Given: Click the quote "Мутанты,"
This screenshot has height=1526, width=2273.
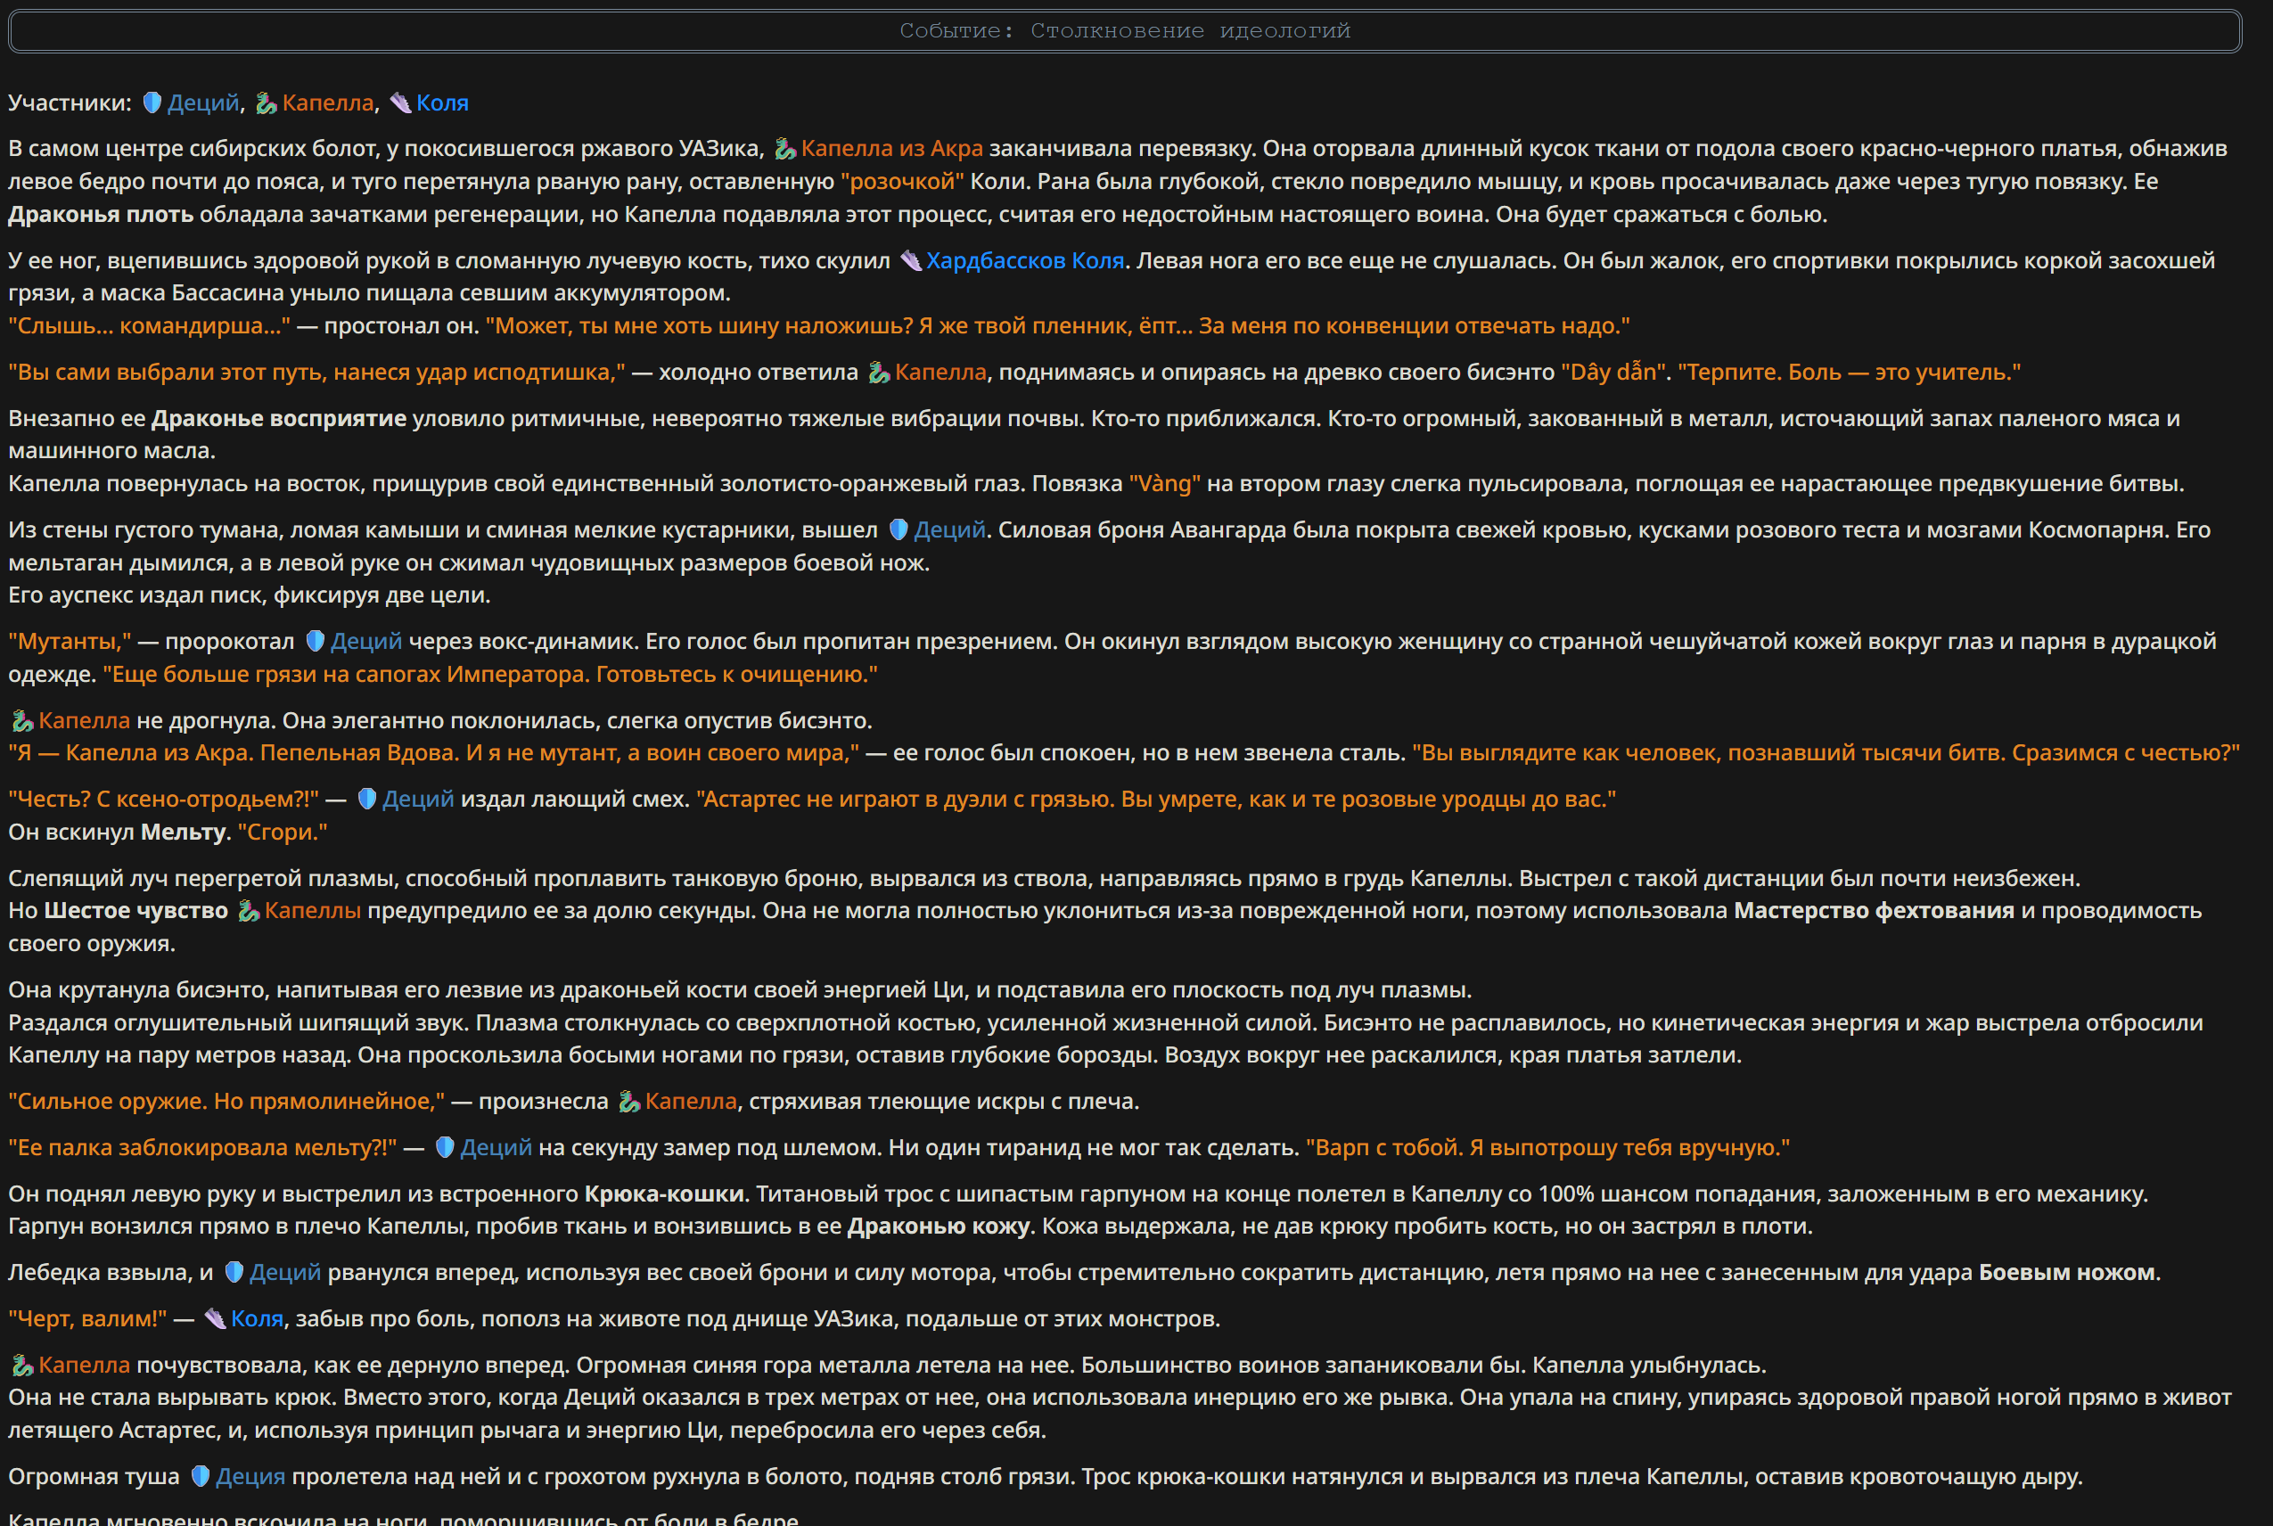Looking at the screenshot, I should pyautogui.click(x=70, y=640).
